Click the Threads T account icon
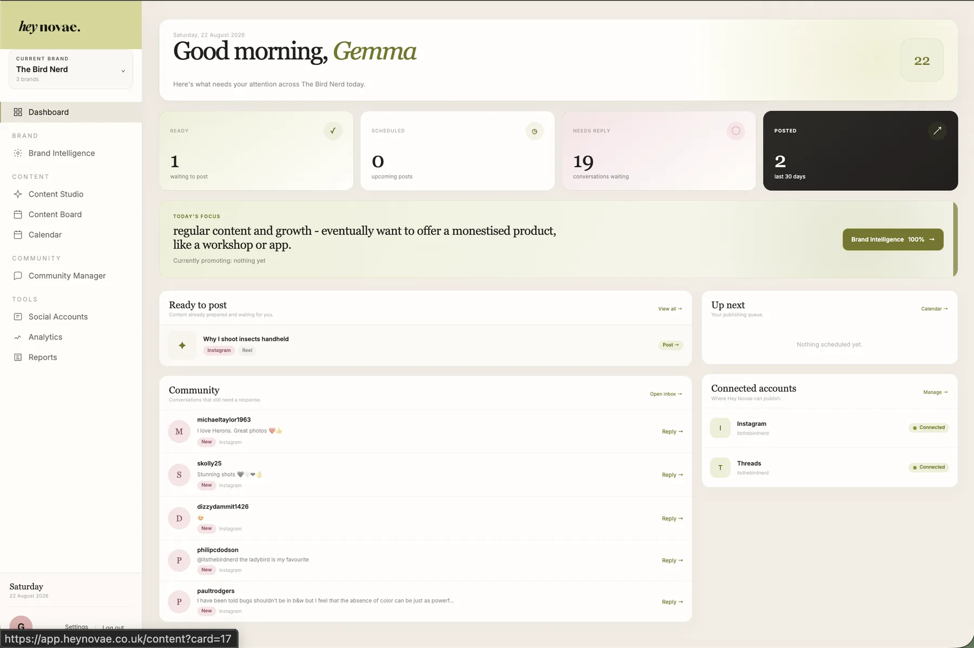This screenshot has width=974, height=648. click(x=720, y=467)
